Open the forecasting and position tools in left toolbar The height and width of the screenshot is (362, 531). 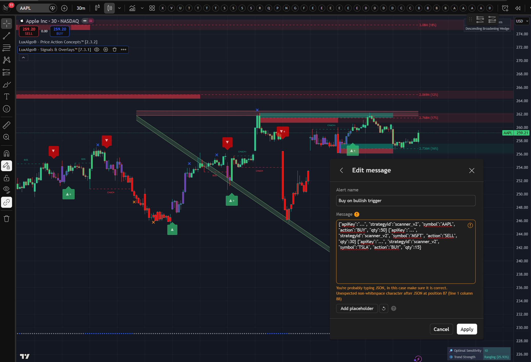(x=7, y=72)
